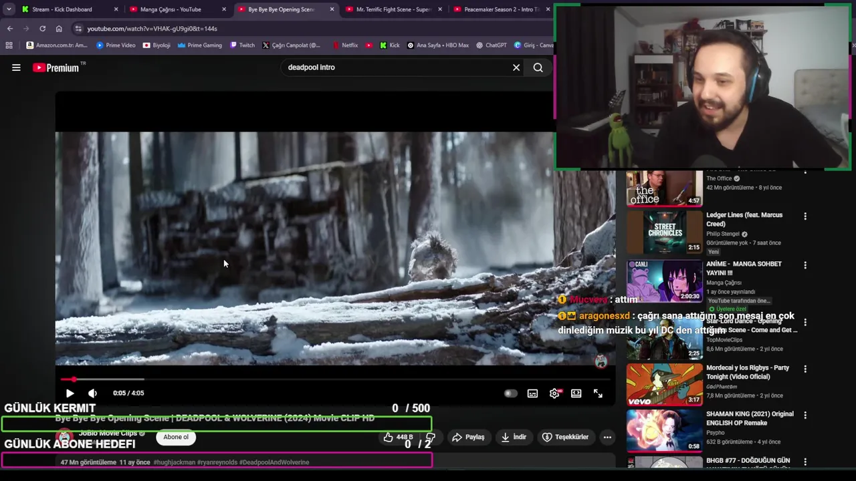
Task: Open the Çağrı Canpolat X bookmark
Action: click(x=291, y=45)
